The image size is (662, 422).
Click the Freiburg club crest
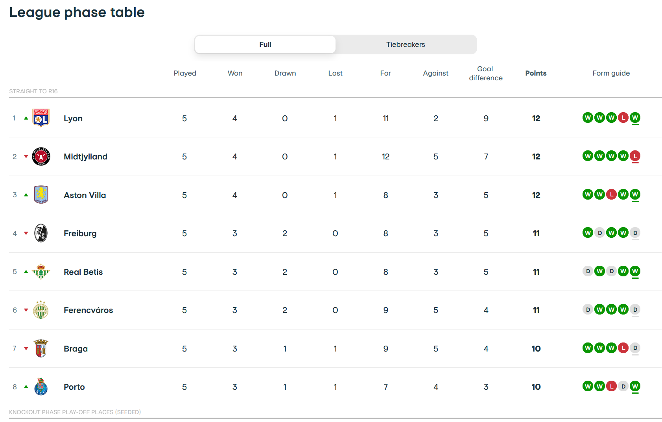(x=41, y=233)
